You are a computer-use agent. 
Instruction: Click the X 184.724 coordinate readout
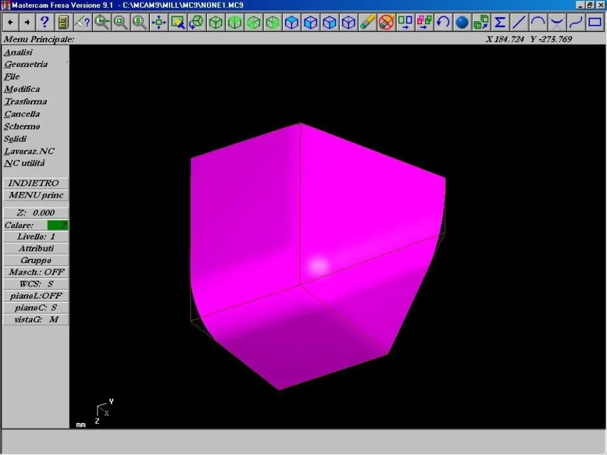pyautogui.click(x=505, y=39)
